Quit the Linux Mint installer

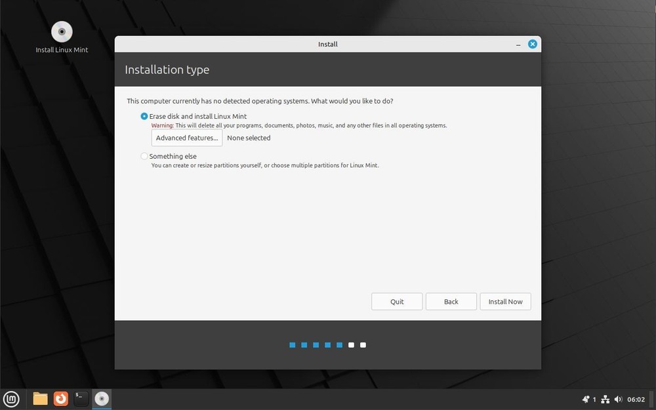(397, 301)
